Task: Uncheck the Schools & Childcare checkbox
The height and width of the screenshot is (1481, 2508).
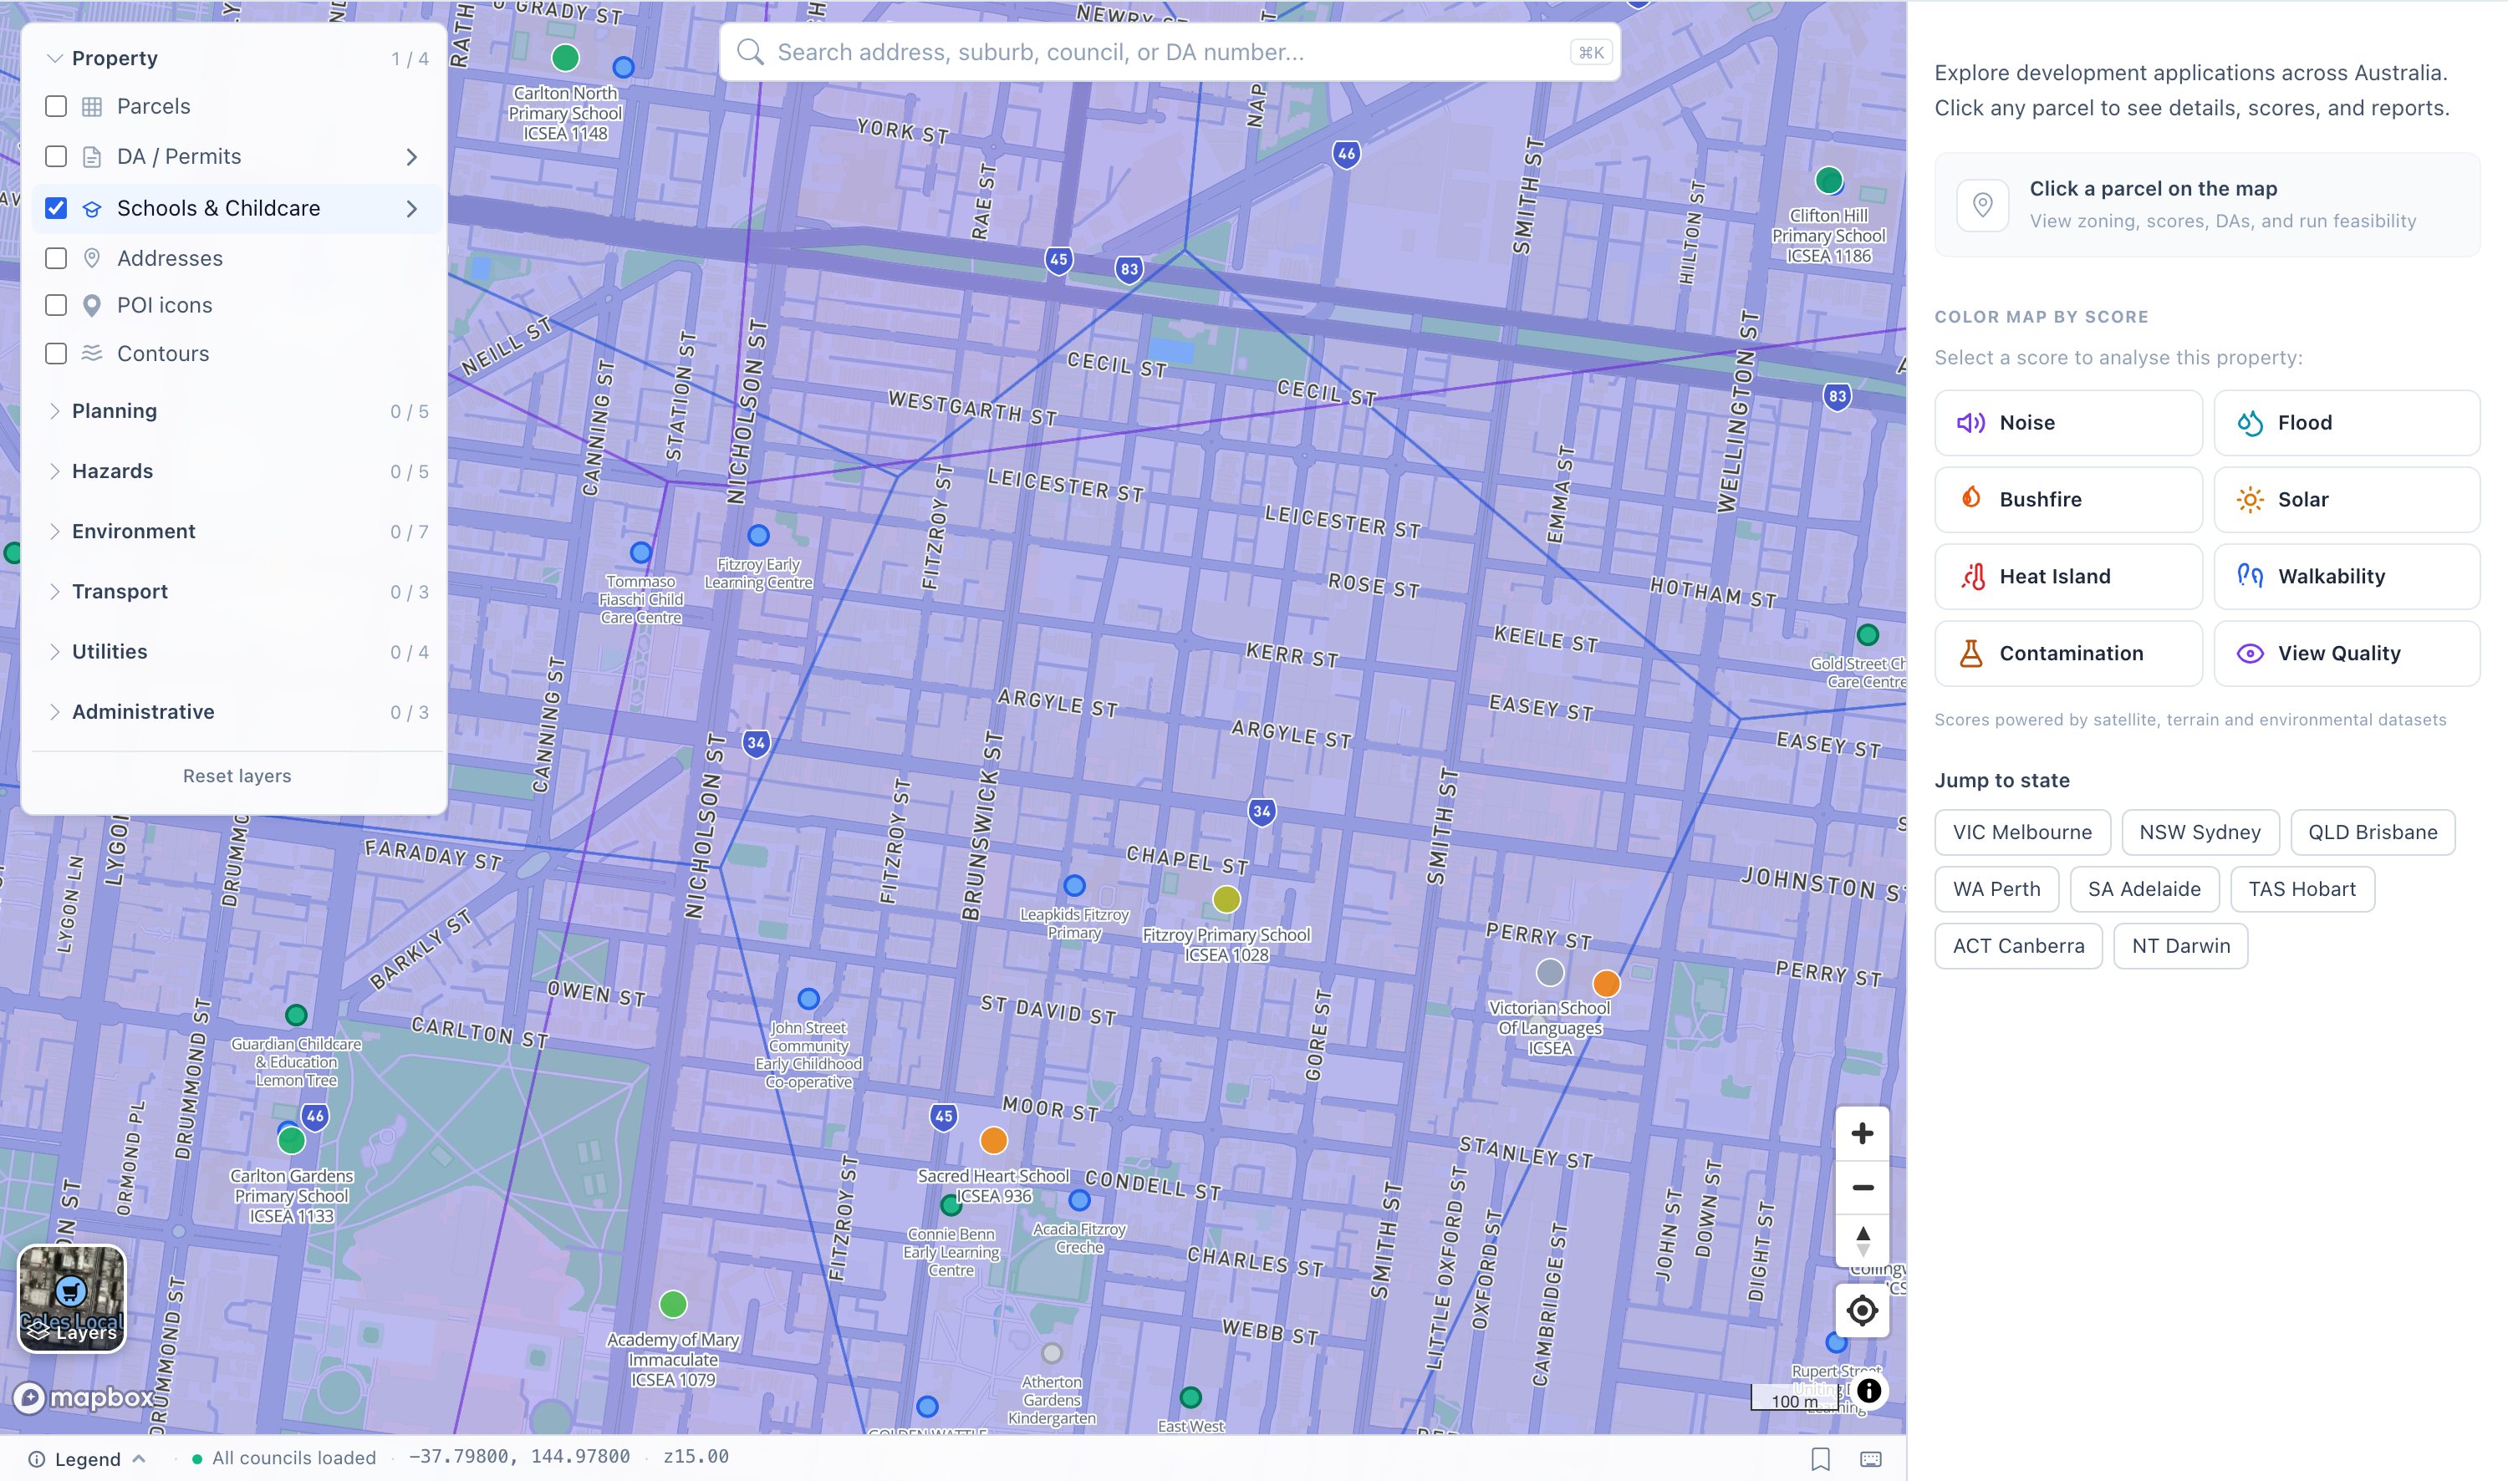Action: (x=56, y=209)
